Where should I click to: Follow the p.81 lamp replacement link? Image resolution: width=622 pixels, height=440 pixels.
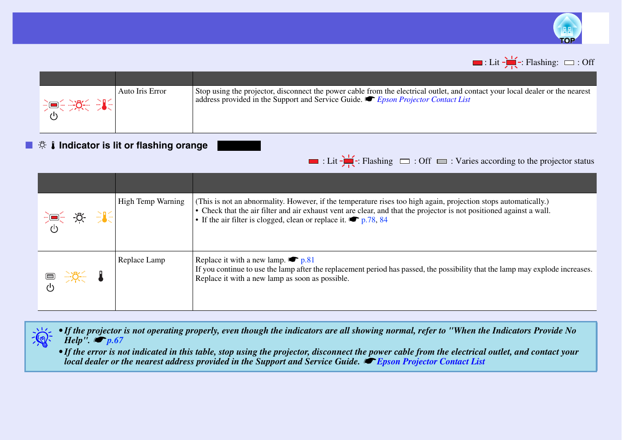(x=307, y=260)
